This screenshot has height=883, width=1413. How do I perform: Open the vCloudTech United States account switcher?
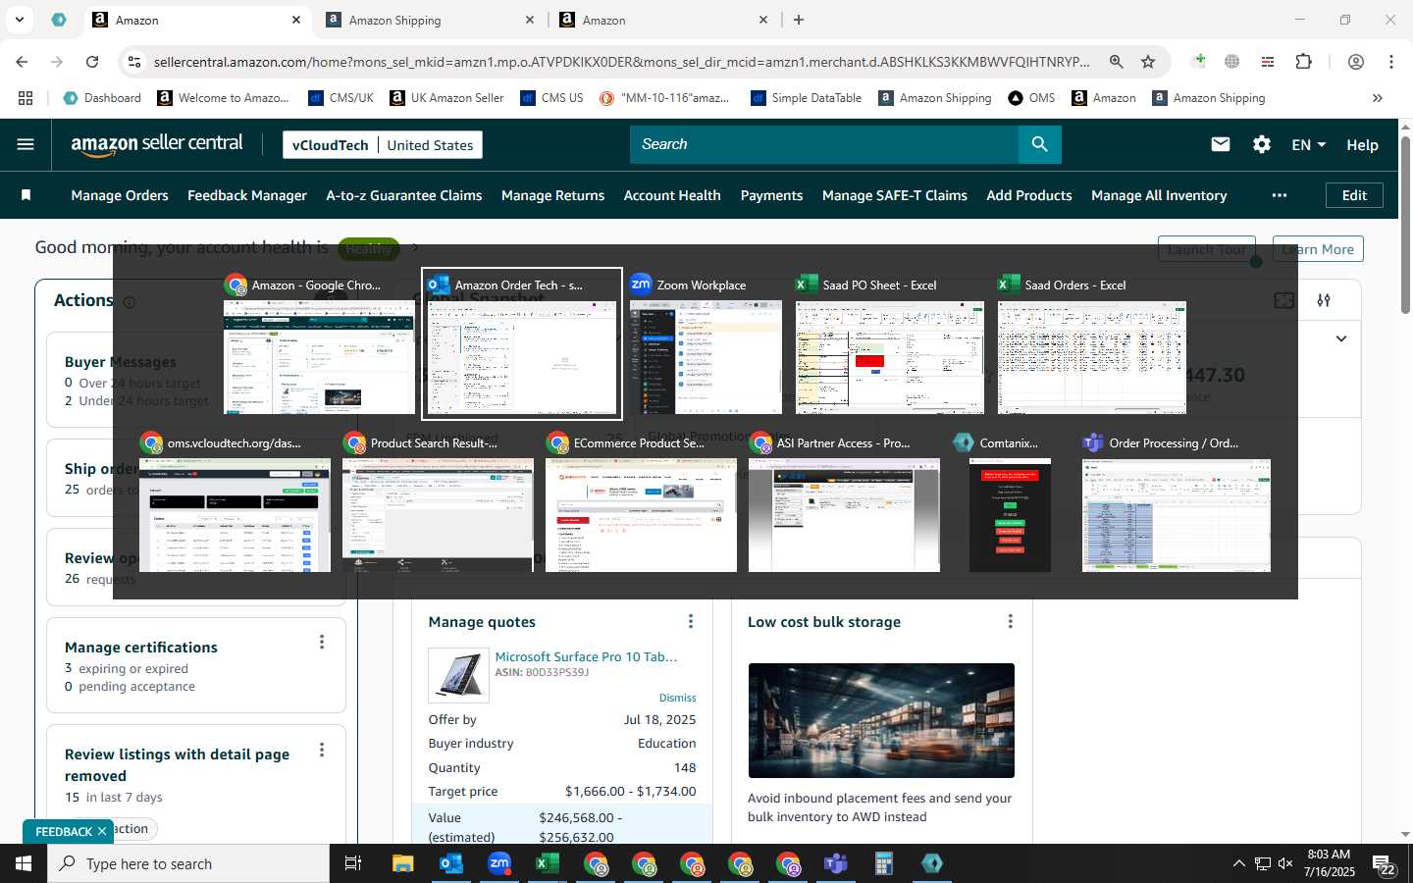coord(383,145)
